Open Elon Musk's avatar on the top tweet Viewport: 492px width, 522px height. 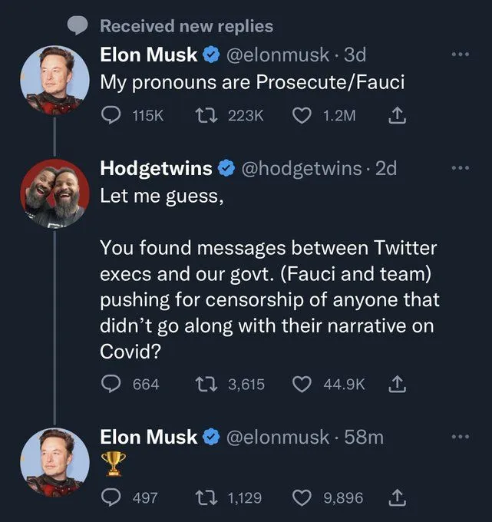pos(54,80)
